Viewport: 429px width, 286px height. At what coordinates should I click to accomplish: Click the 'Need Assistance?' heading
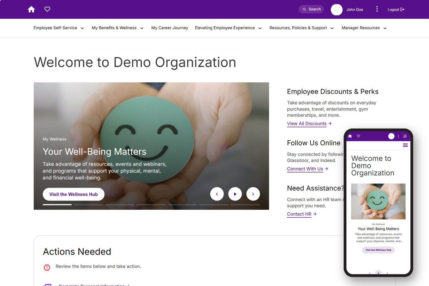(x=315, y=188)
